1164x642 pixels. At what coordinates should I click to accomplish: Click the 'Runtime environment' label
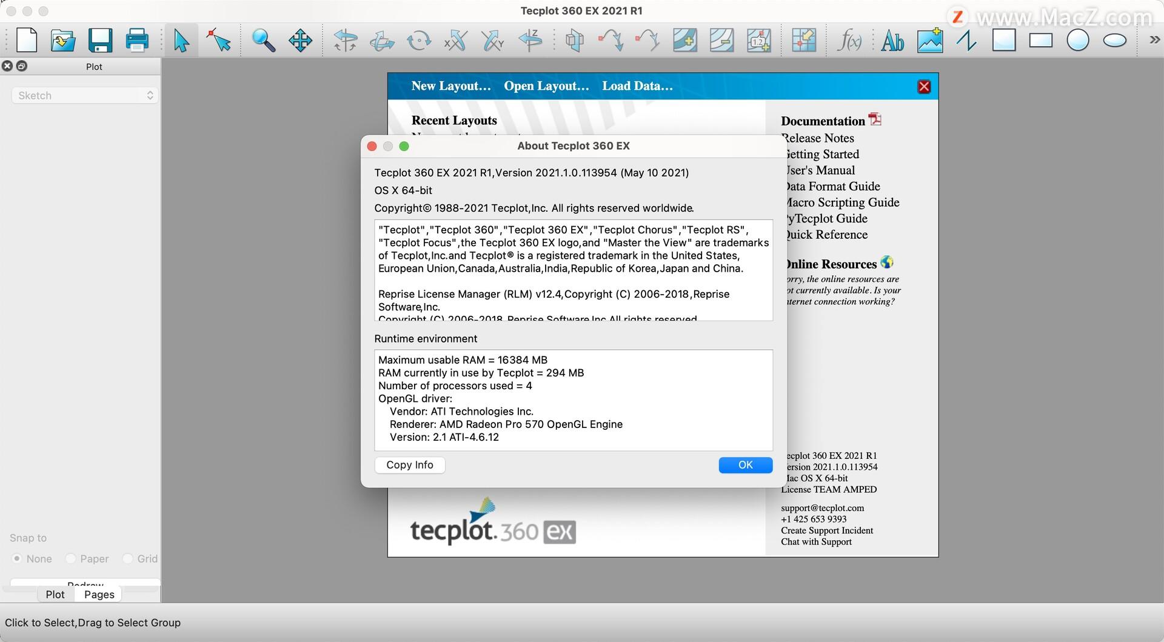coord(426,339)
